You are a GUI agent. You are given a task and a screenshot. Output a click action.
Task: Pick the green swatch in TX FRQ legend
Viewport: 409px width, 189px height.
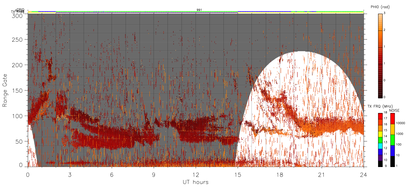380,140
